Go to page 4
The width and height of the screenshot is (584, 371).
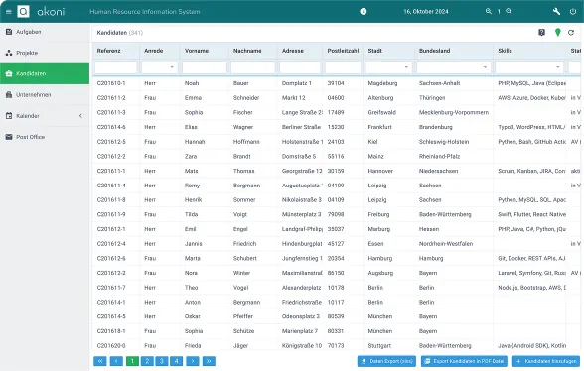pos(176,361)
